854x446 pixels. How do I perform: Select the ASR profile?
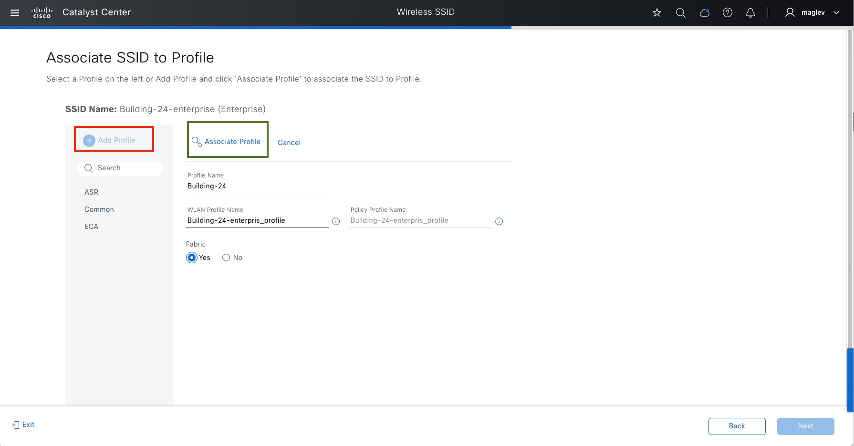point(92,192)
